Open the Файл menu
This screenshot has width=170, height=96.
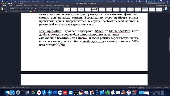[11, 1]
